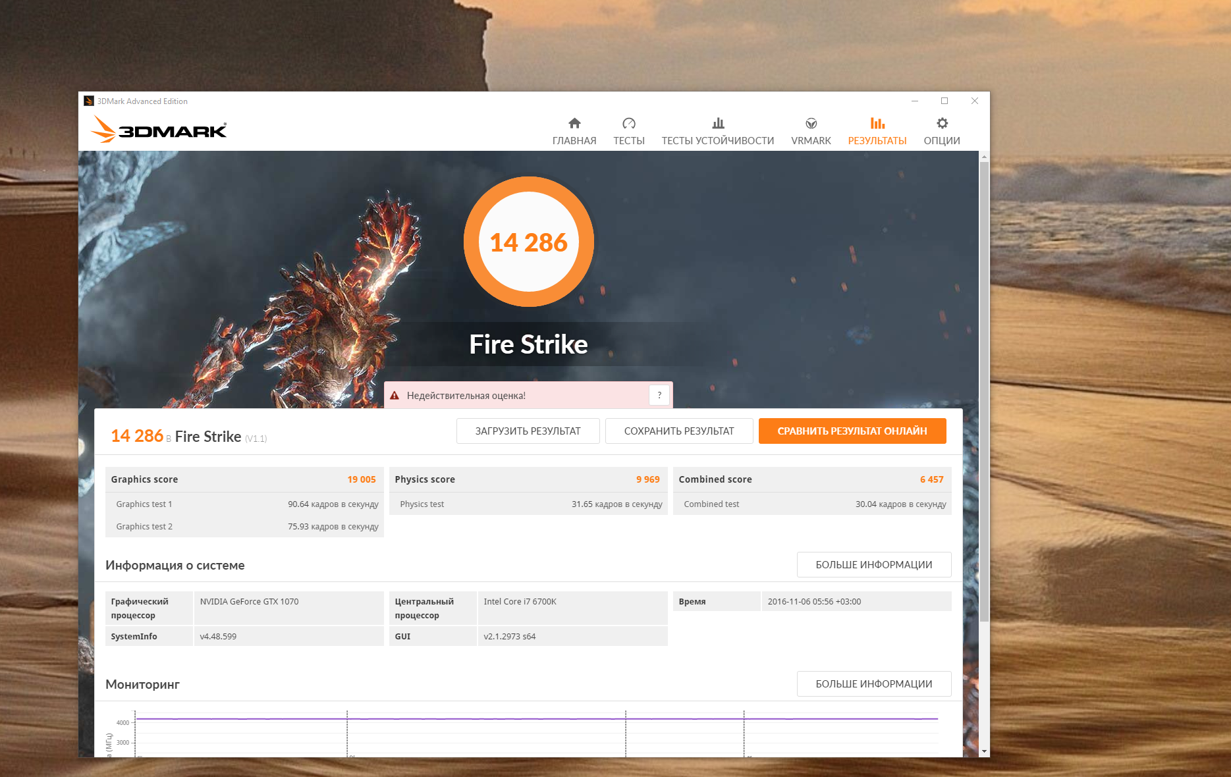This screenshot has width=1231, height=777.
Task: Click the 90.64 кадров в секунду value
Action: (x=333, y=504)
